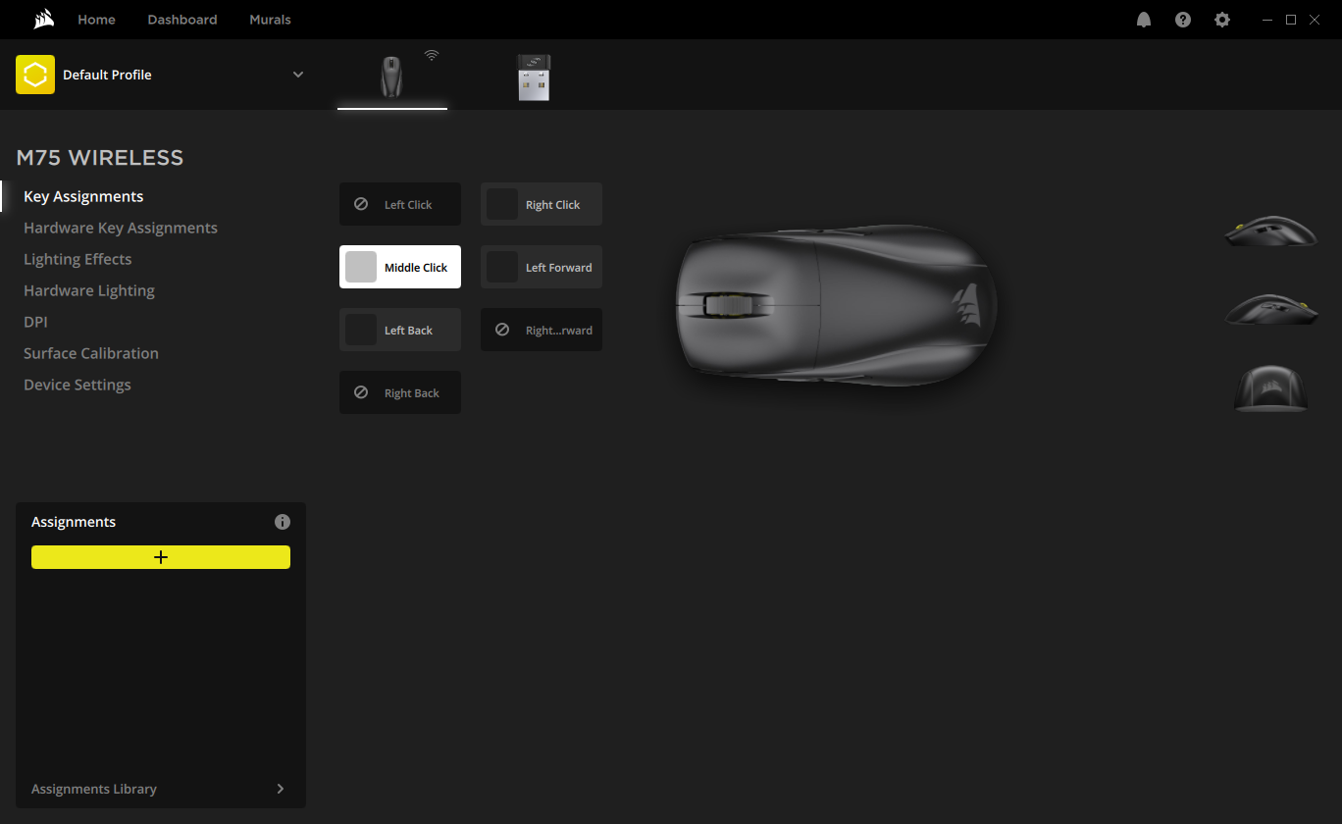Click the Corsair sails logo
Screen dimensions: 1342x824
pos(43,20)
